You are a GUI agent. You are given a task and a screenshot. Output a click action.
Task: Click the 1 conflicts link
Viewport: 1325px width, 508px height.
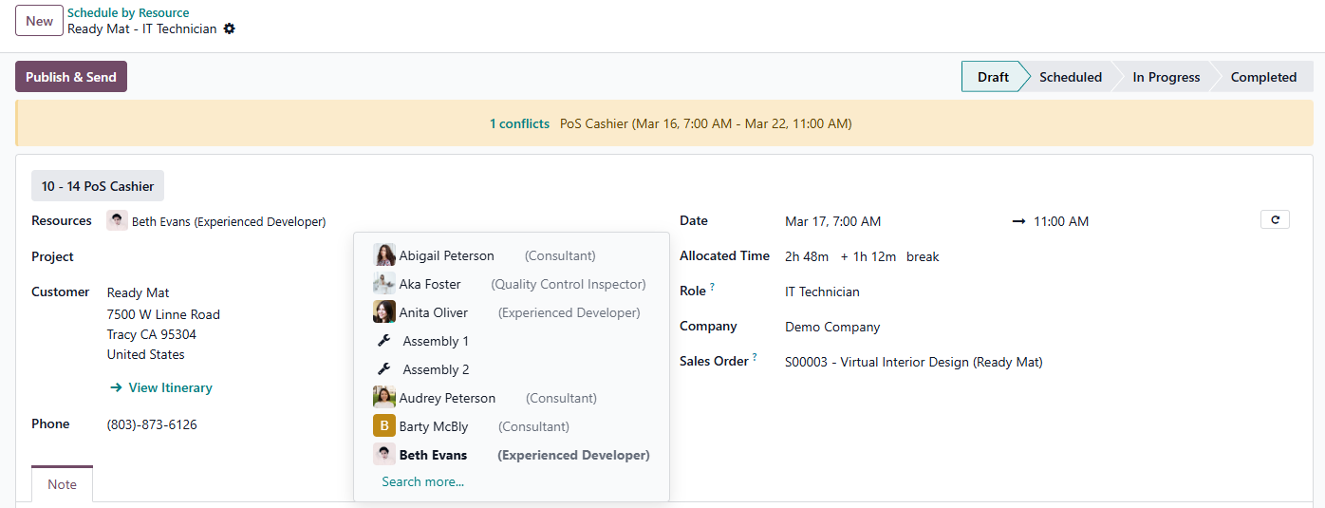(x=519, y=123)
